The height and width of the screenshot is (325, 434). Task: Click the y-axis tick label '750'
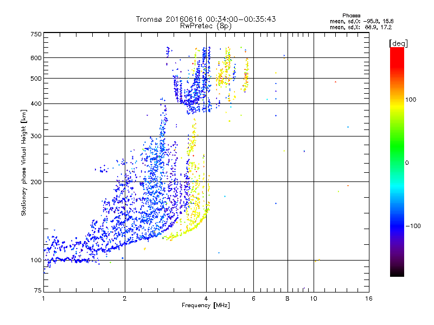(x=36, y=34)
